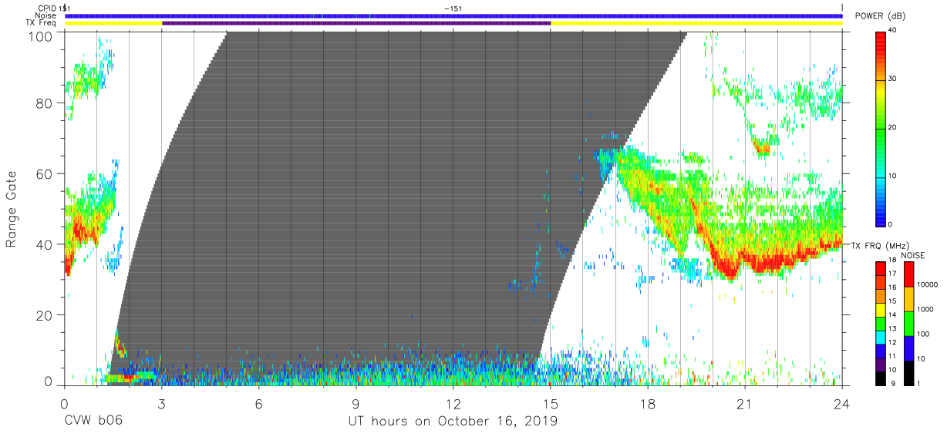Click the 6 tick on the UT hours axis
947x437 pixels.
click(259, 403)
